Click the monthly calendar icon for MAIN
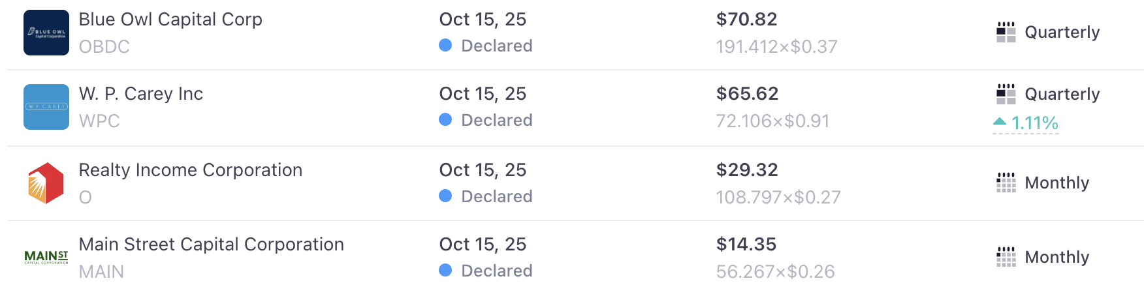The width and height of the screenshot is (1144, 300). point(1006,257)
